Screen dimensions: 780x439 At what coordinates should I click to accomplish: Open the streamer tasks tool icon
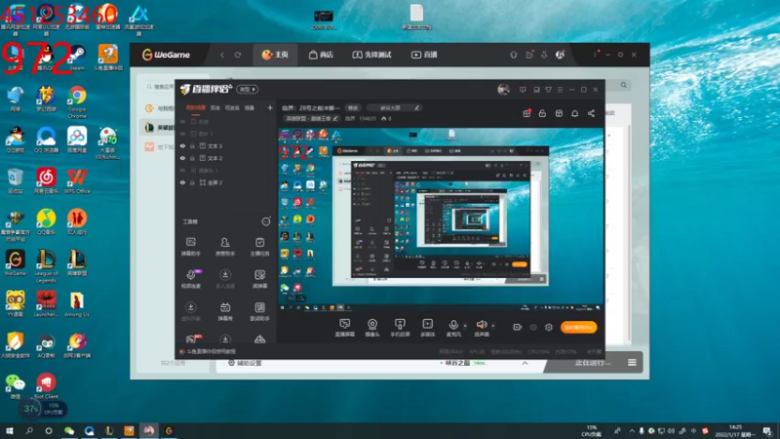point(259,247)
